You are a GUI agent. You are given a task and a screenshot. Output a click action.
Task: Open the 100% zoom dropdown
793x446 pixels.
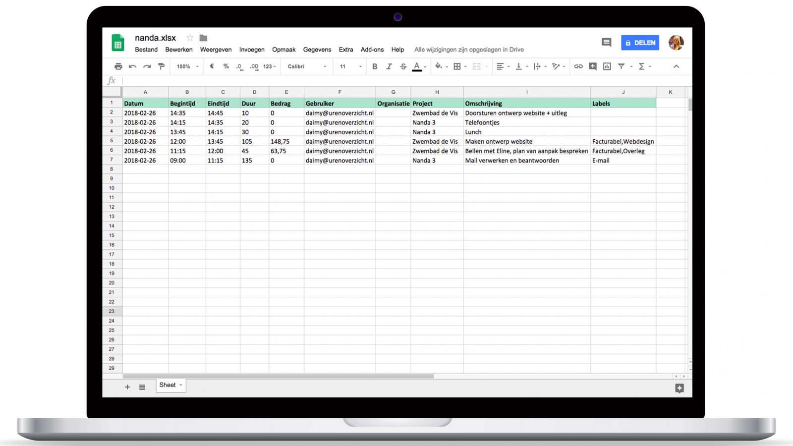point(187,66)
